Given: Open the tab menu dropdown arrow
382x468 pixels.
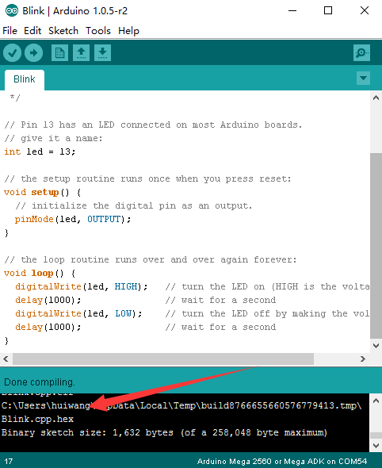Looking at the screenshot, I should coord(363,79).
